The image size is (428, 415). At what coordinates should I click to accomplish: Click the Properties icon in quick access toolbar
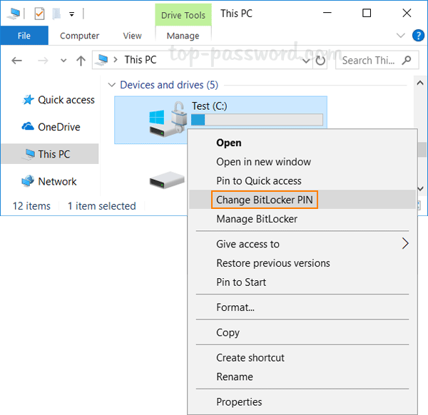point(40,13)
